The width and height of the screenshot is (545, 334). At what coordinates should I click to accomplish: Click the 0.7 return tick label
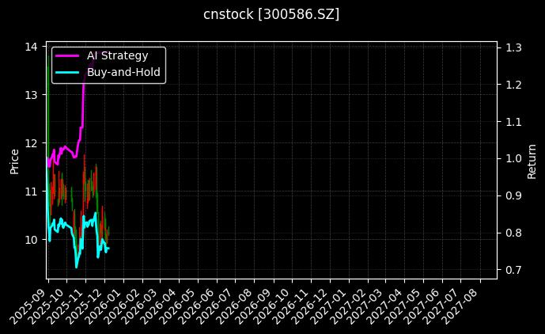(x=513, y=270)
